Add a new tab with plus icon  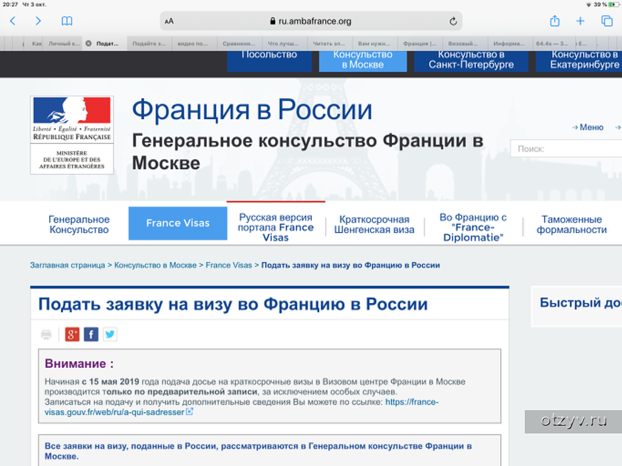click(580, 21)
